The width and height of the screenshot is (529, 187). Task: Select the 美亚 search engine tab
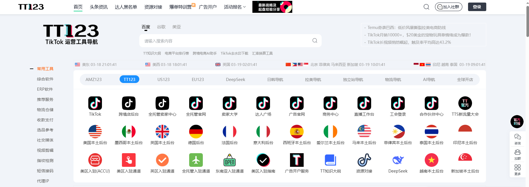tap(177, 27)
